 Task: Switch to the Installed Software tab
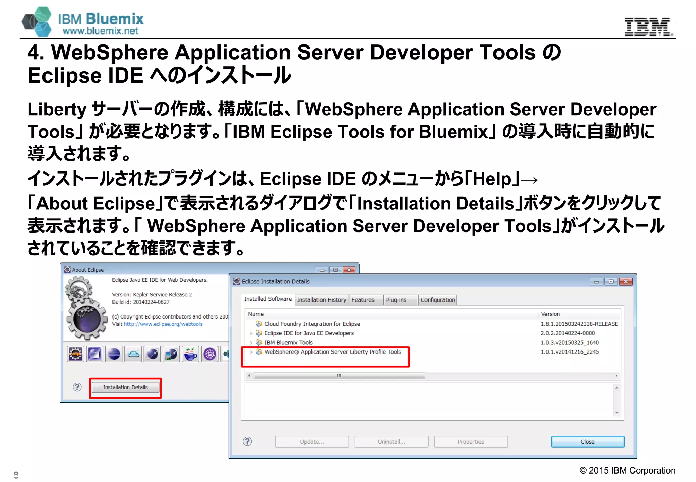pos(268,299)
